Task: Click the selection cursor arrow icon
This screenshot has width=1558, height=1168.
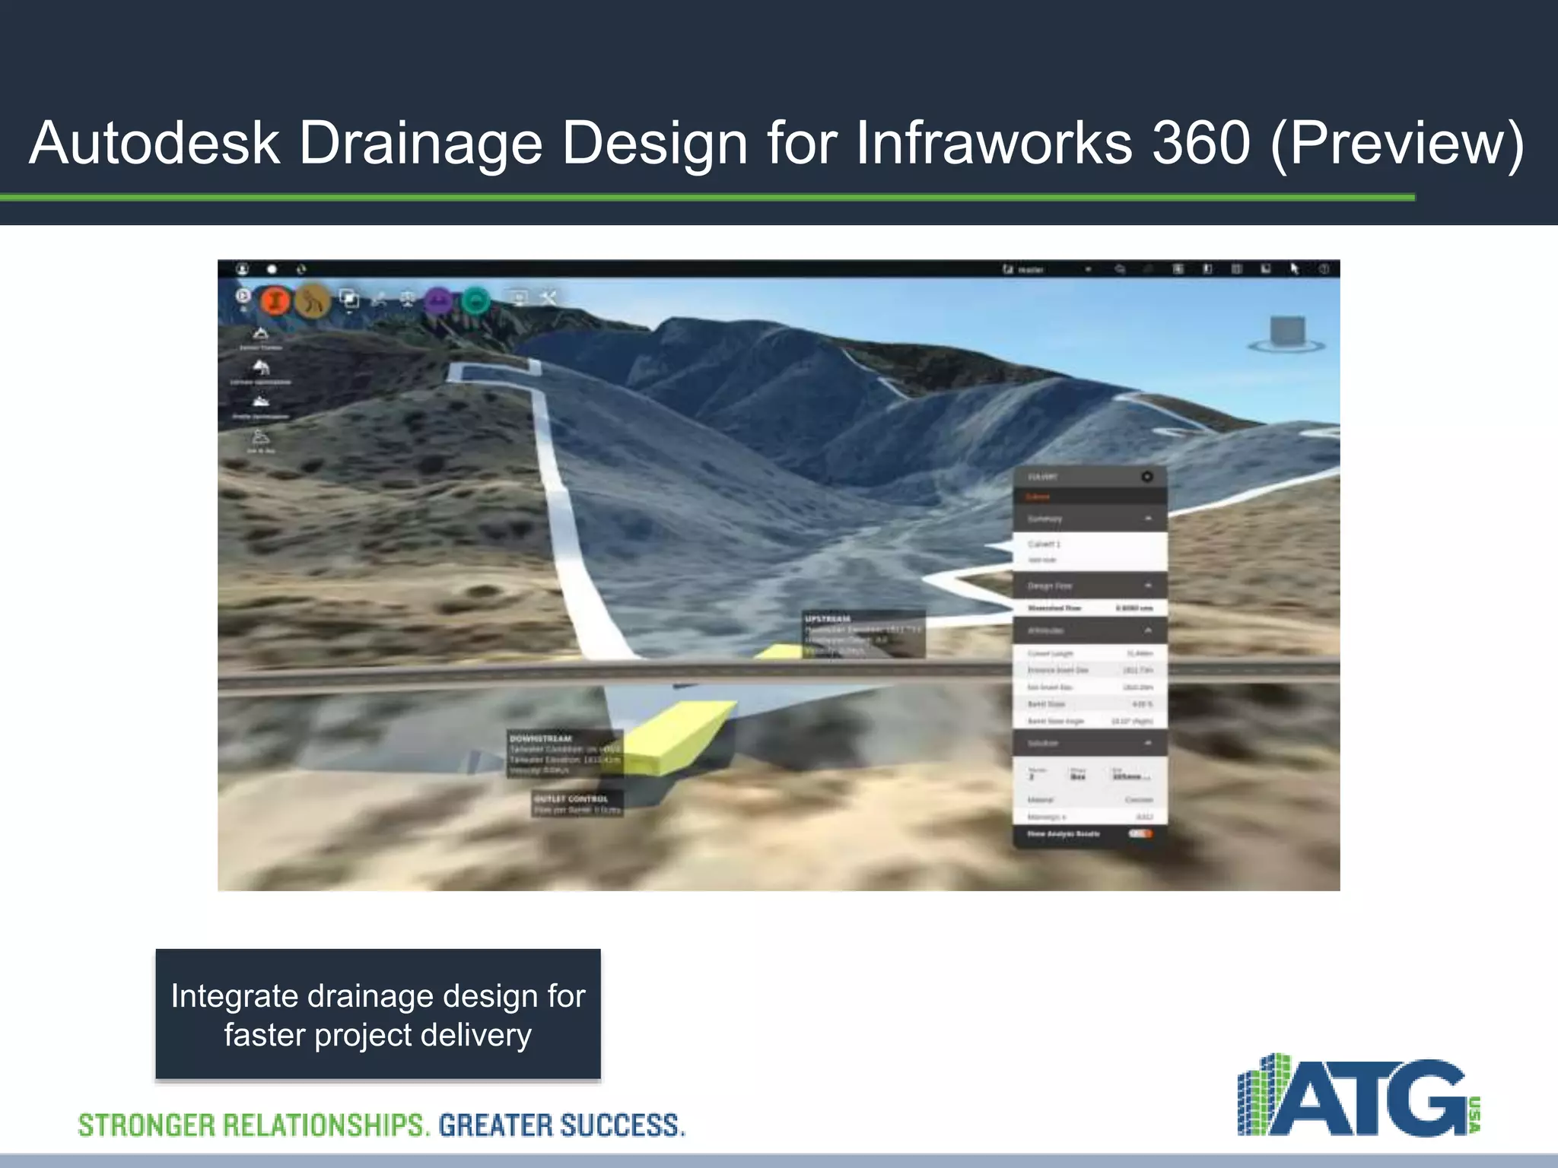Action: pyautogui.click(x=1294, y=269)
